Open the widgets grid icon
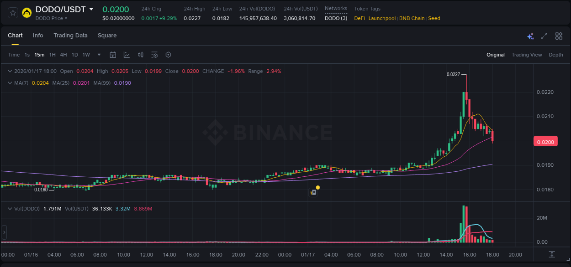Viewport: 571px width, 267px height. tap(558, 36)
